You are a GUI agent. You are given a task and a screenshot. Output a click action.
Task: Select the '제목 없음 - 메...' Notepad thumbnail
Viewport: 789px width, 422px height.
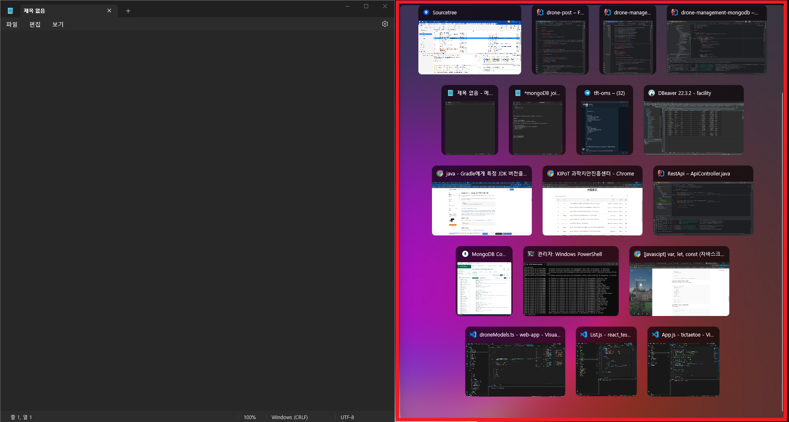click(470, 120)
